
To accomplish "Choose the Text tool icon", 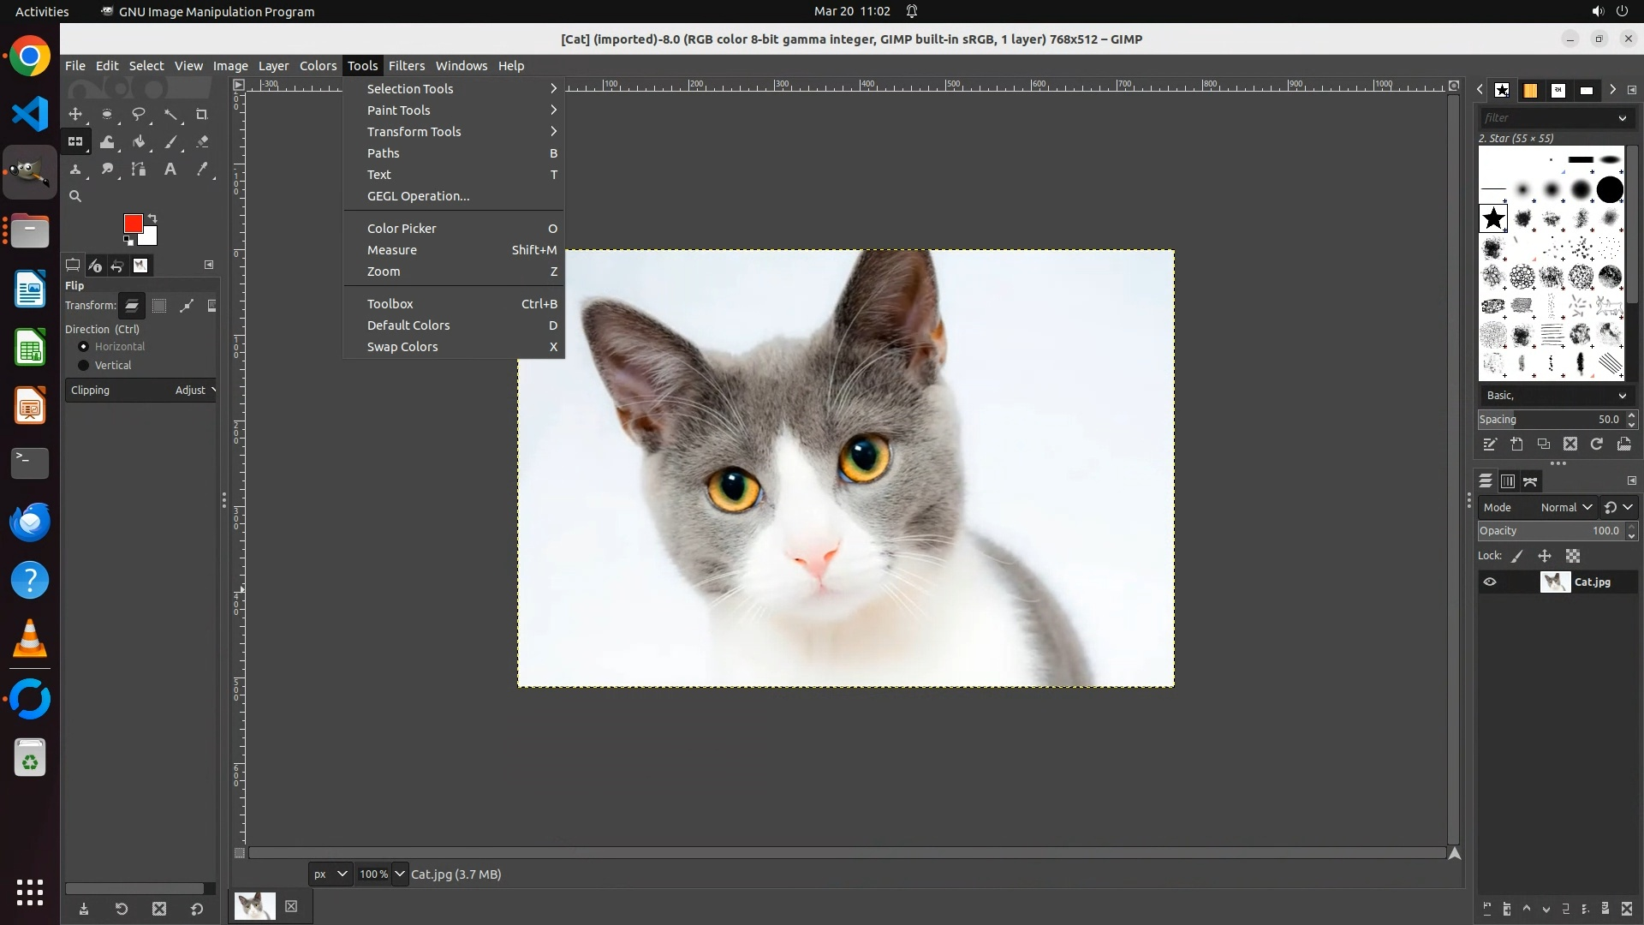I will click(170, 170).
